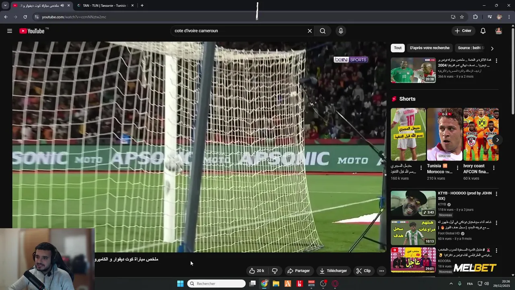Select the 'Tout' filter chip
Image resolution: width=515 pixels, height=290 pixels.
tap(398, 48)
